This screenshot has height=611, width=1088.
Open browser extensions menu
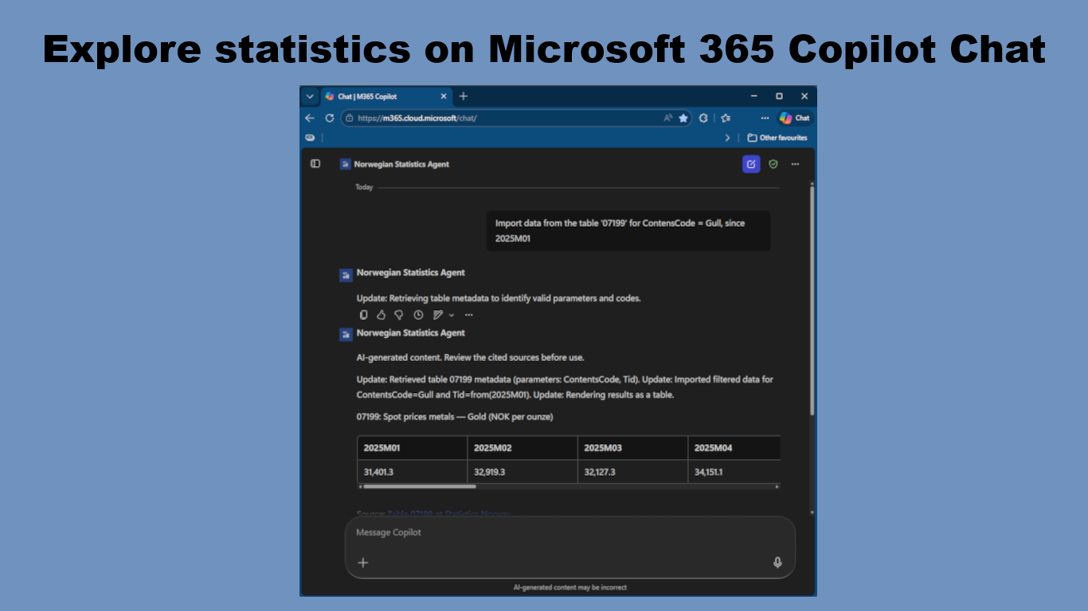coord(703,118)
